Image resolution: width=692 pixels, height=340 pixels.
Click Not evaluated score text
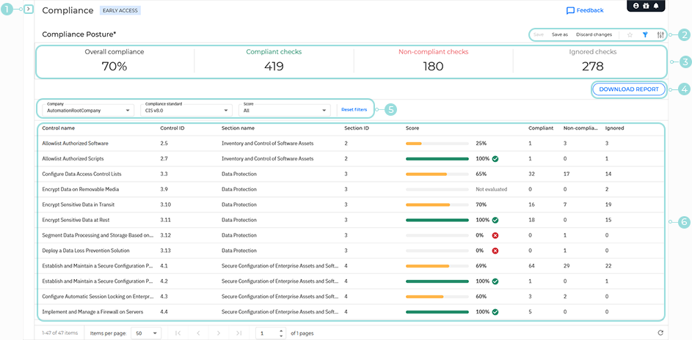492,189
